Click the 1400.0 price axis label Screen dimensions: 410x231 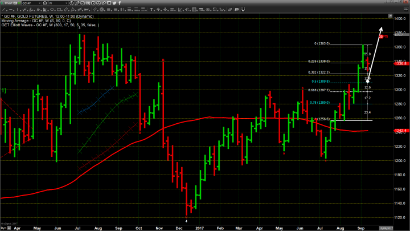(x=400, y=19)
